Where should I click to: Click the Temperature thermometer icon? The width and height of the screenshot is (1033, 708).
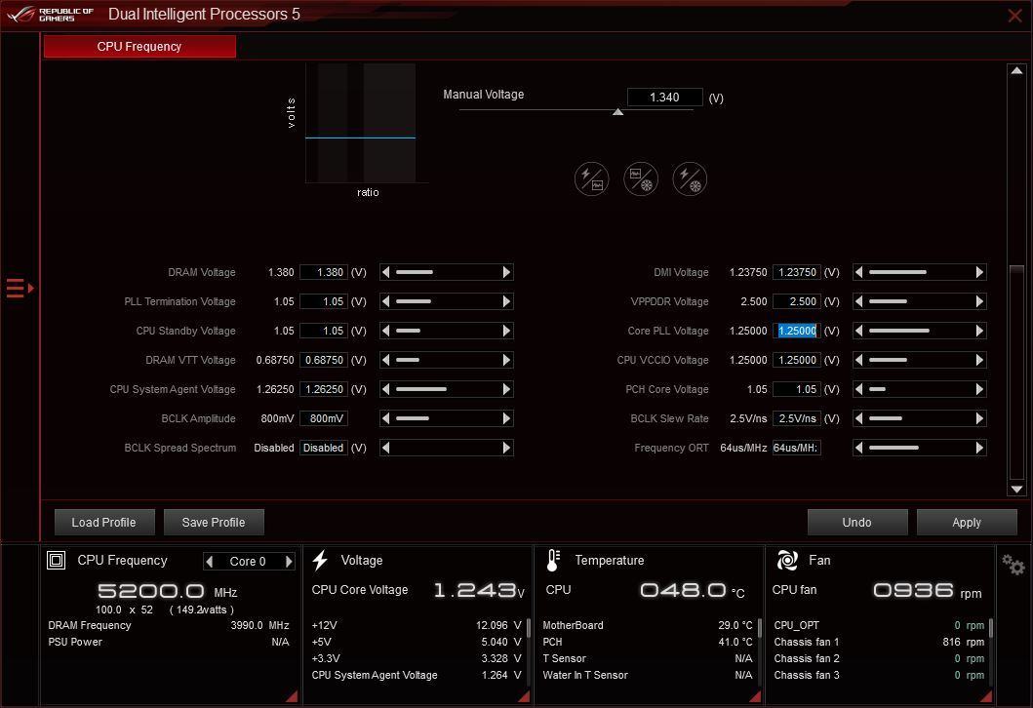click(x=553, y=561)
